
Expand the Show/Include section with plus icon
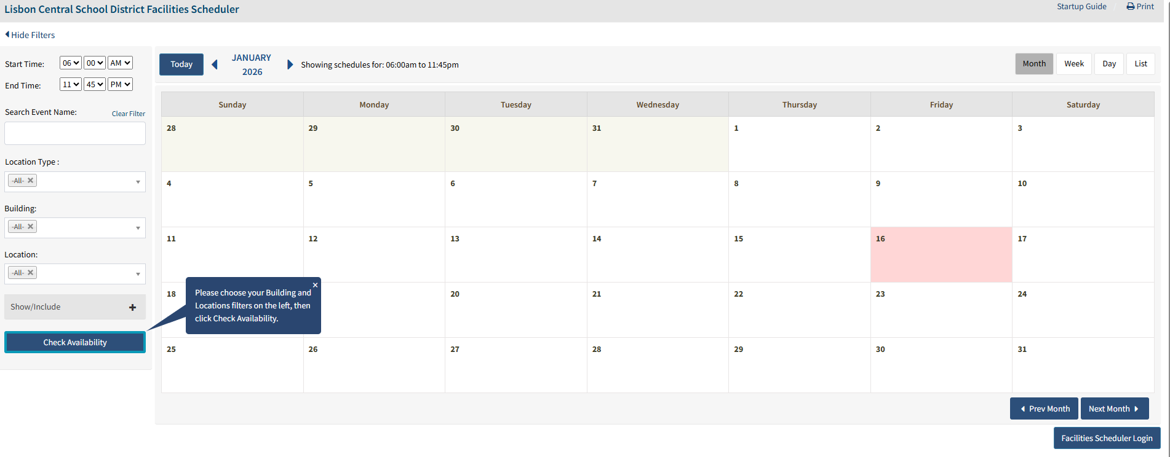coord(132,307)
